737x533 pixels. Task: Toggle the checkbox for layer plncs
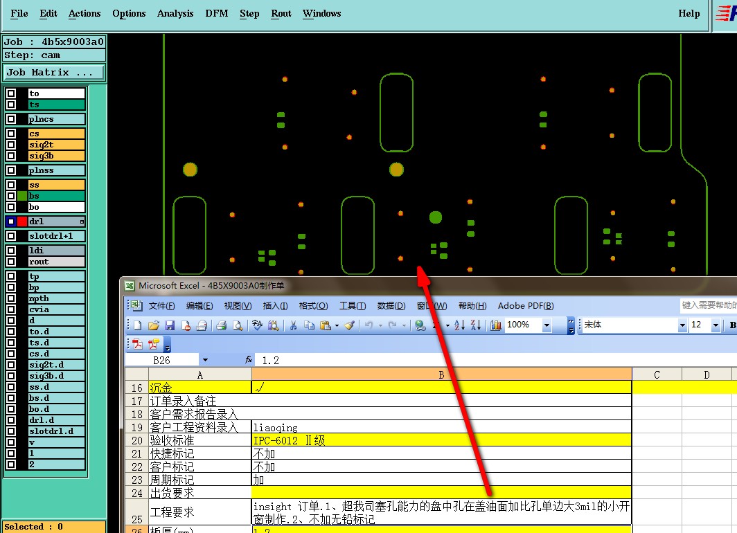(11, 119)
